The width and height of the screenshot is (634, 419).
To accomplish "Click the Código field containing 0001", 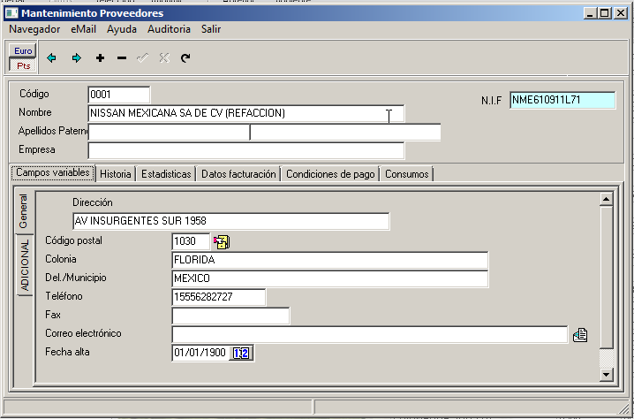I will (x=119, y=95).
